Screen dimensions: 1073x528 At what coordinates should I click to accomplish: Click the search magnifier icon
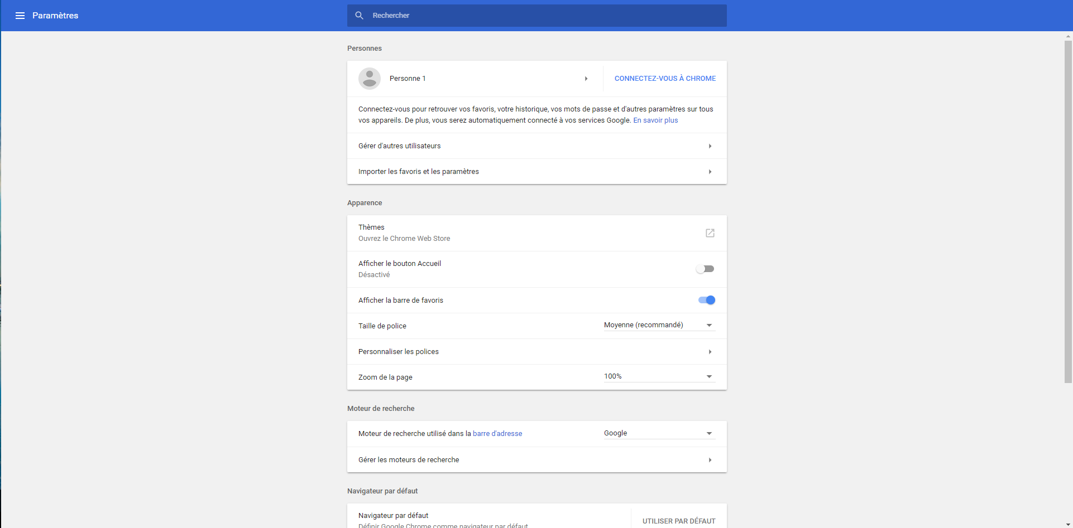pyautogui.click(x=360, y=16)
